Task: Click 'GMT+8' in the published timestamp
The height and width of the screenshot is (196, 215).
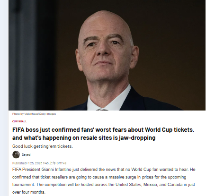Action: tap(62, 163)
